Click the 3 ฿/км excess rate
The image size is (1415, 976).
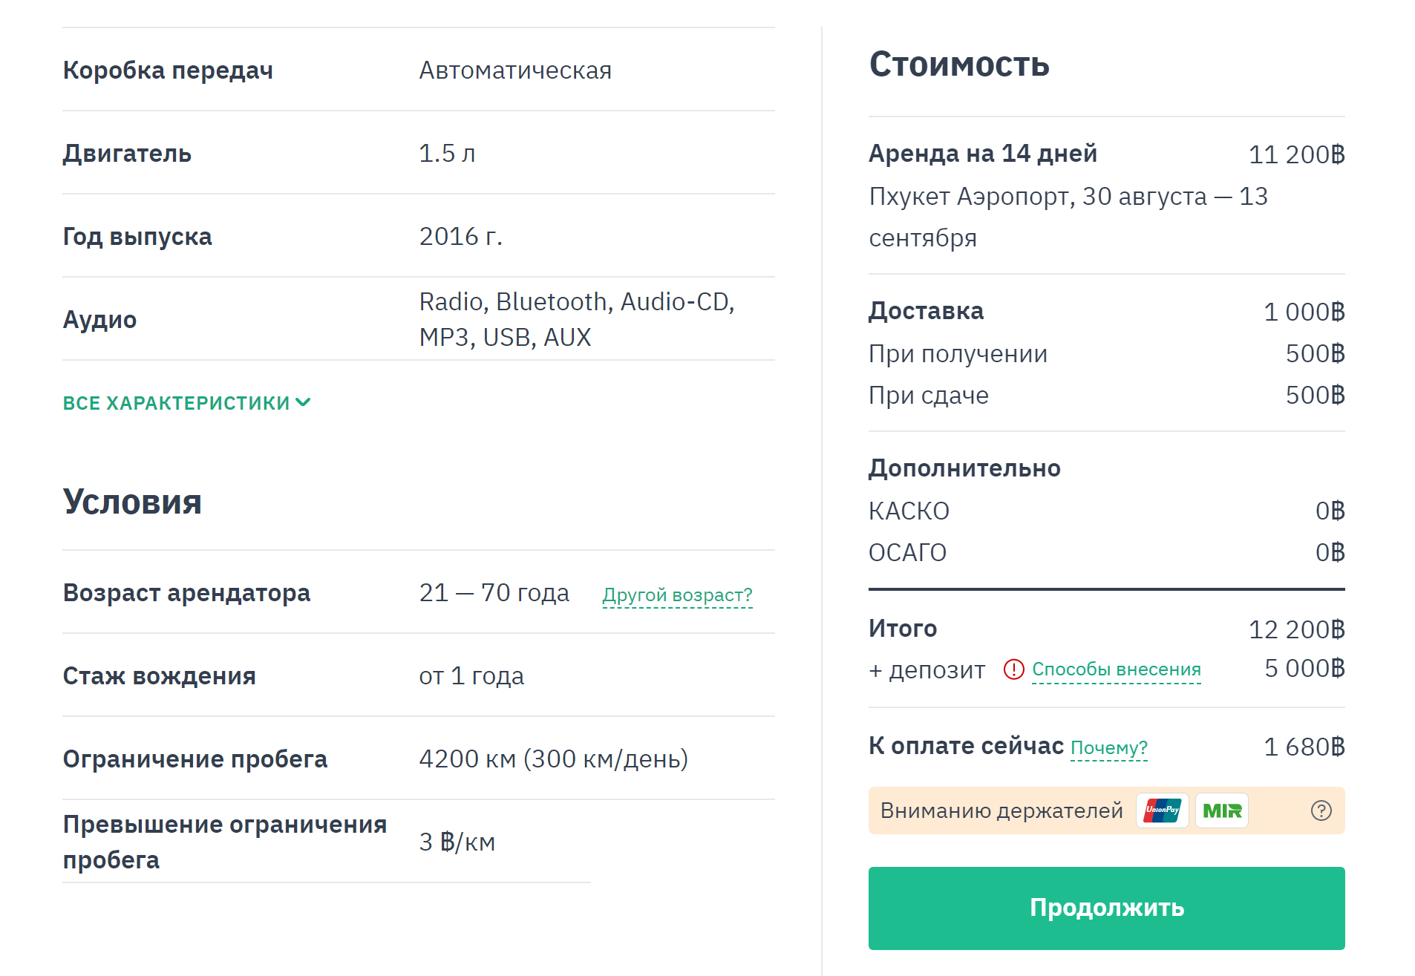457,842
